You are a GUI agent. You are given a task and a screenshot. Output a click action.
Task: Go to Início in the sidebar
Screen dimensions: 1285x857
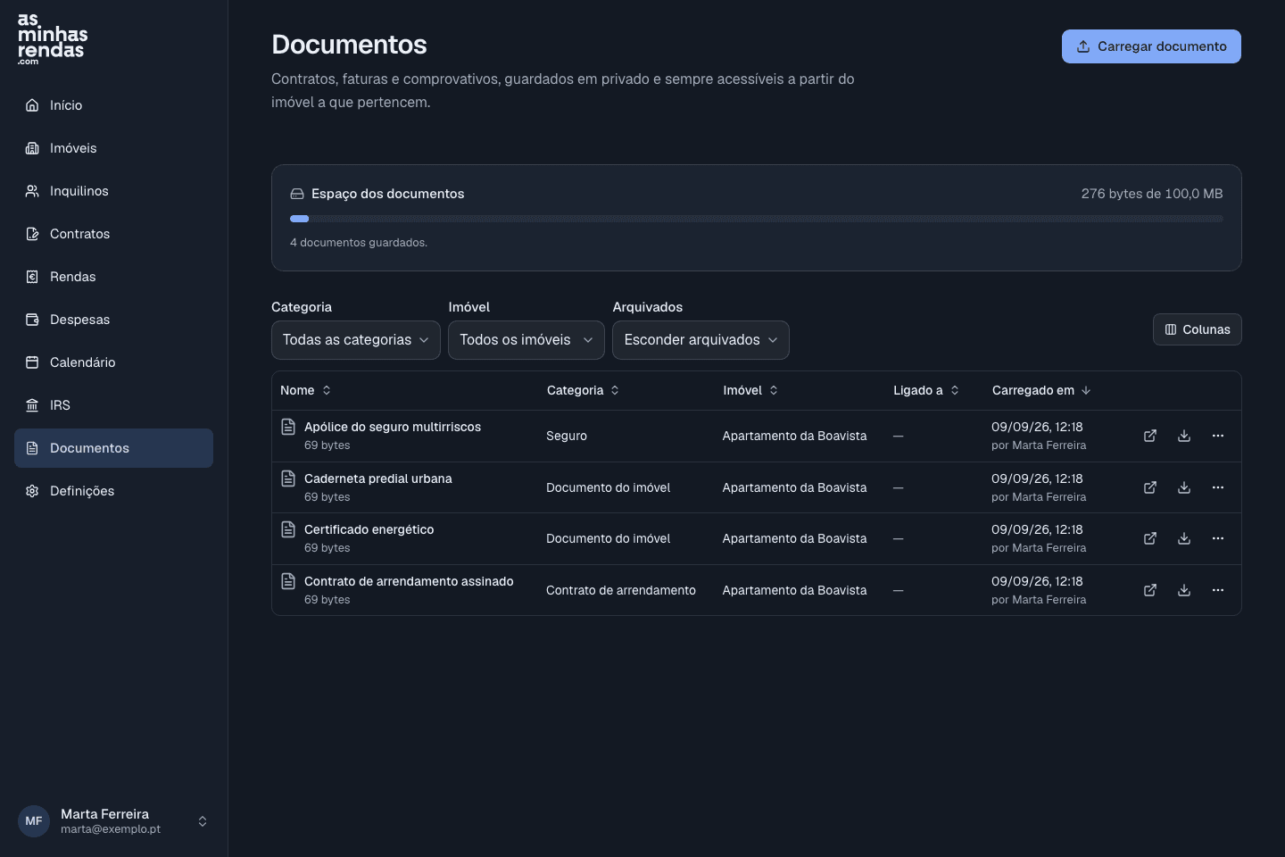pos(113,105)
